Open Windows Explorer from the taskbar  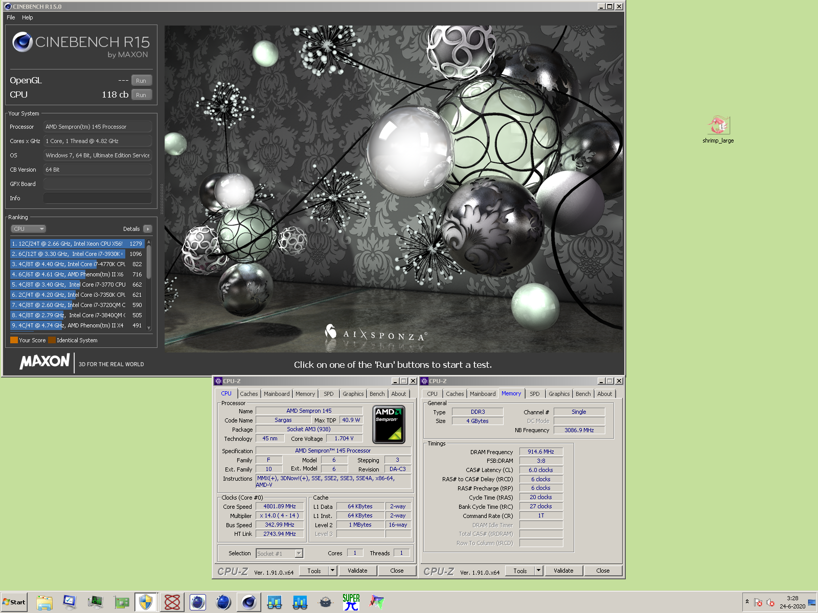pos(44,602)
